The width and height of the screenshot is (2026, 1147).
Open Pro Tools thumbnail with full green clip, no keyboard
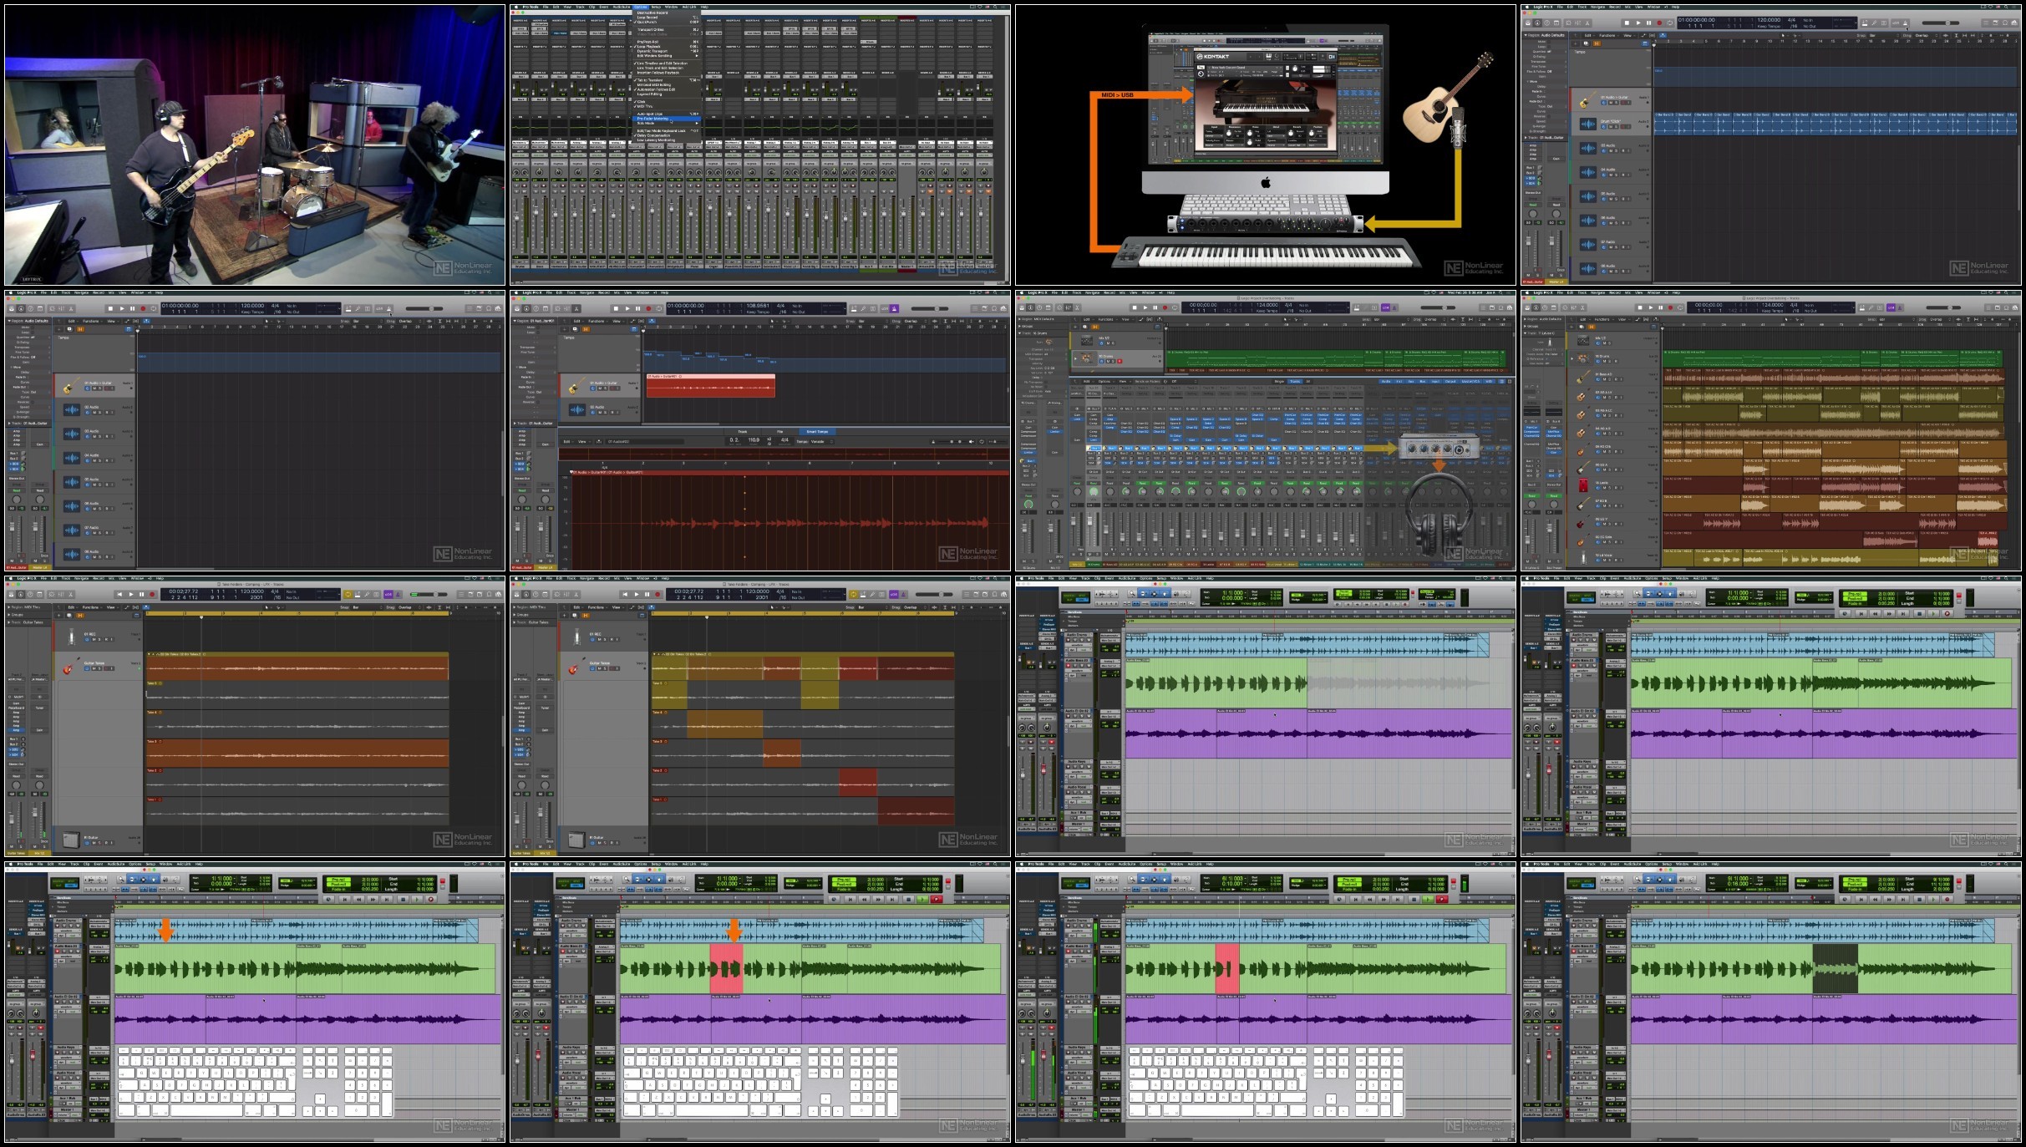coord(1771,716)
